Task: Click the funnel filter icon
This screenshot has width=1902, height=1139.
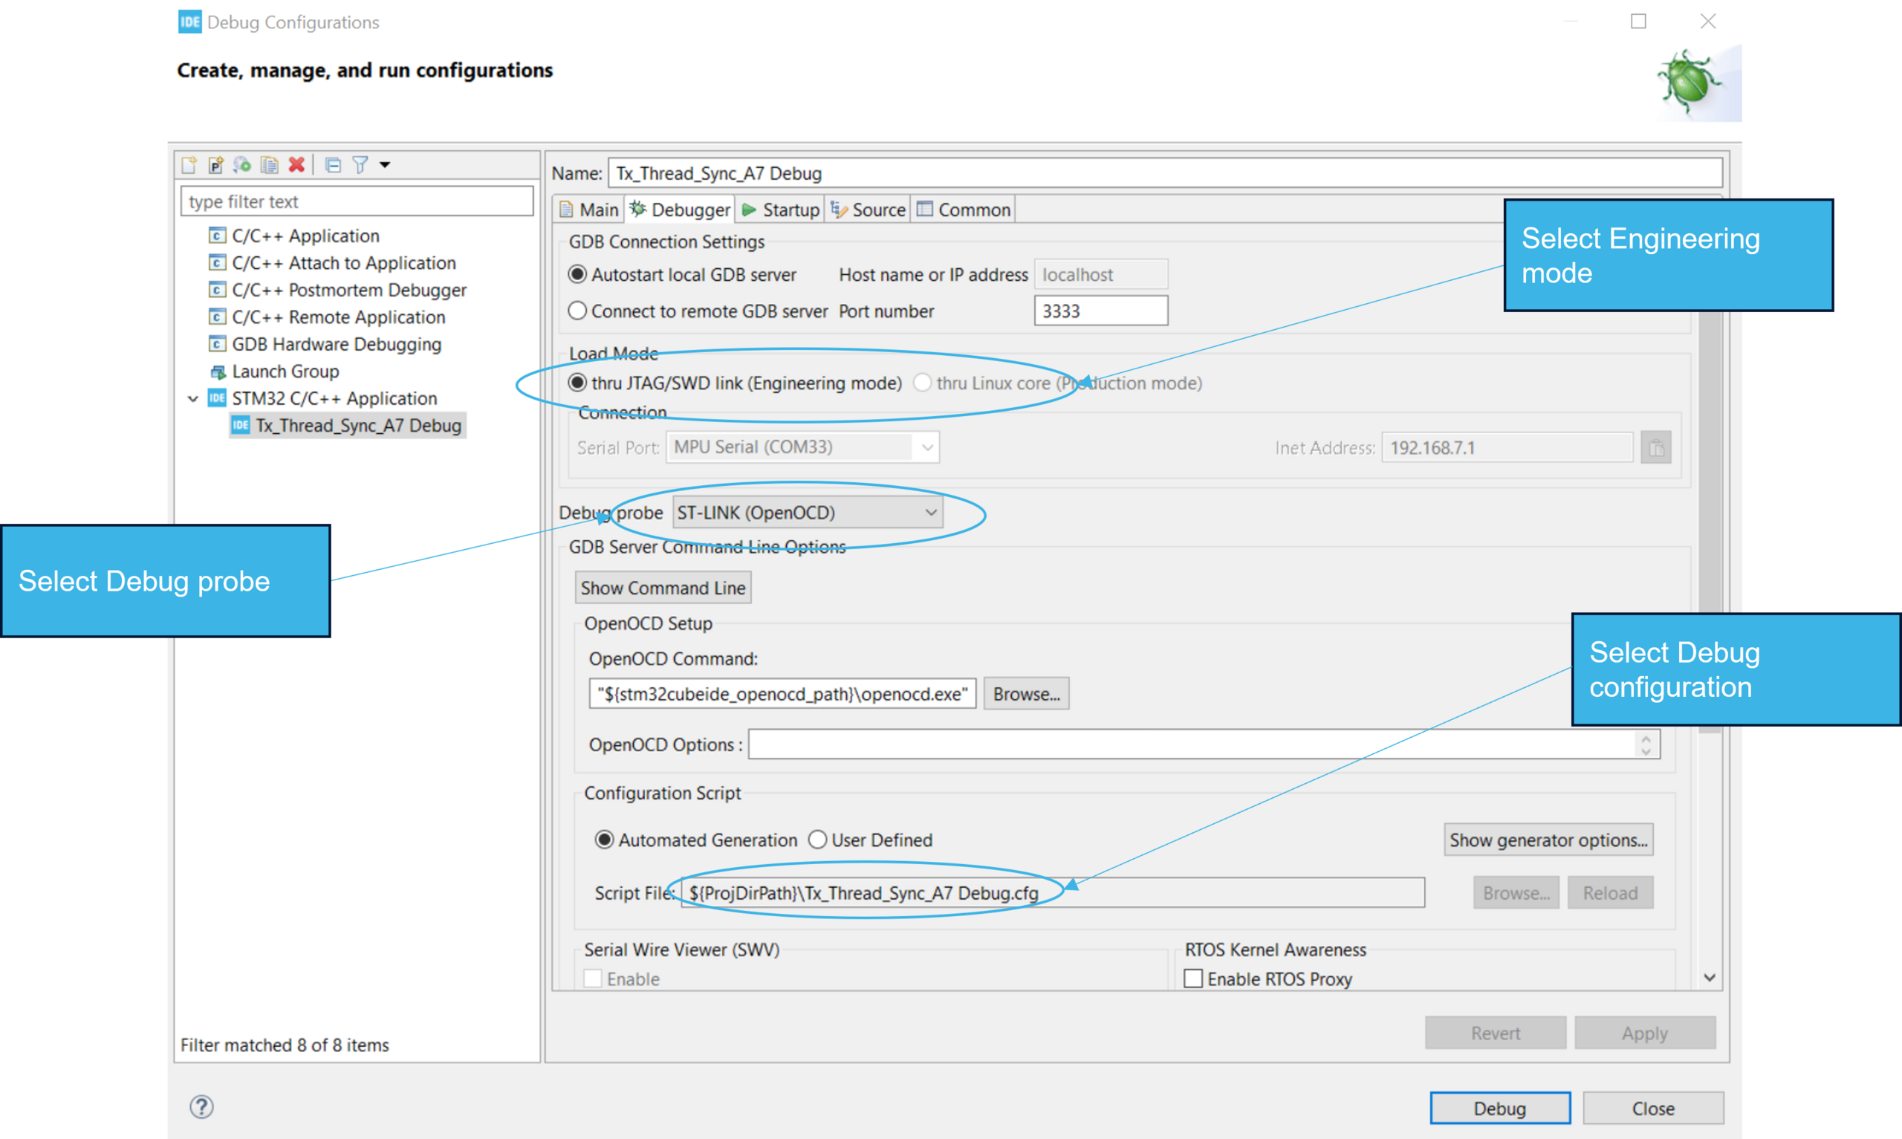Action: click(360, 164)
